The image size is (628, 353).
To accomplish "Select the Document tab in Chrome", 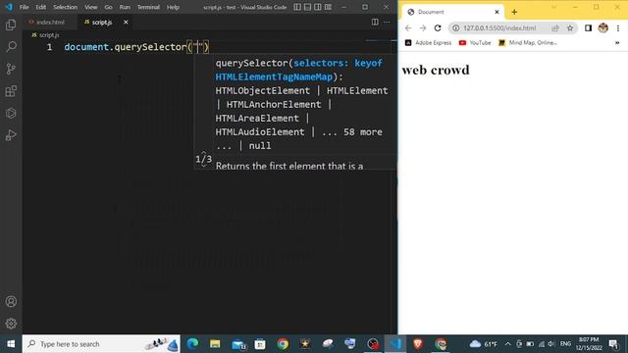I will 453,12.
